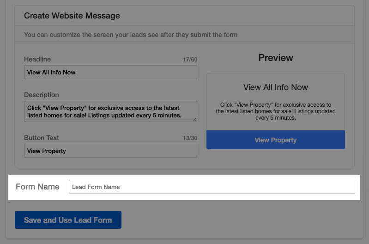Click the customize-the-screen subtitle text
Image resolution: width=369 pixels, height=244 pixels.
coord(131,35)
